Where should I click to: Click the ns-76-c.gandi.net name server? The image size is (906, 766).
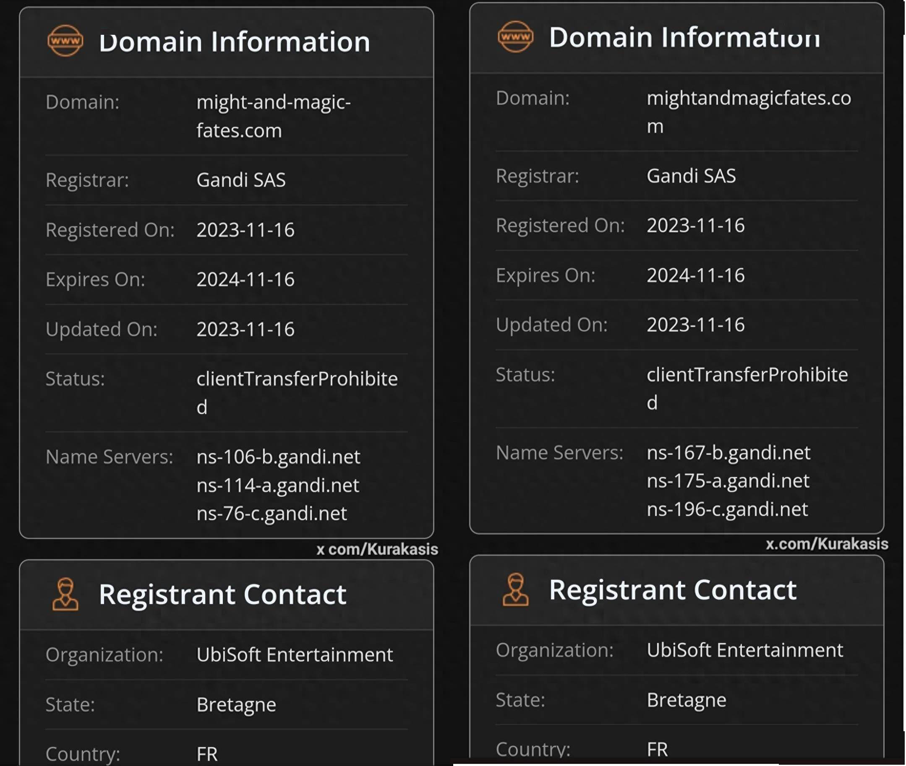[x=272, y=513]
